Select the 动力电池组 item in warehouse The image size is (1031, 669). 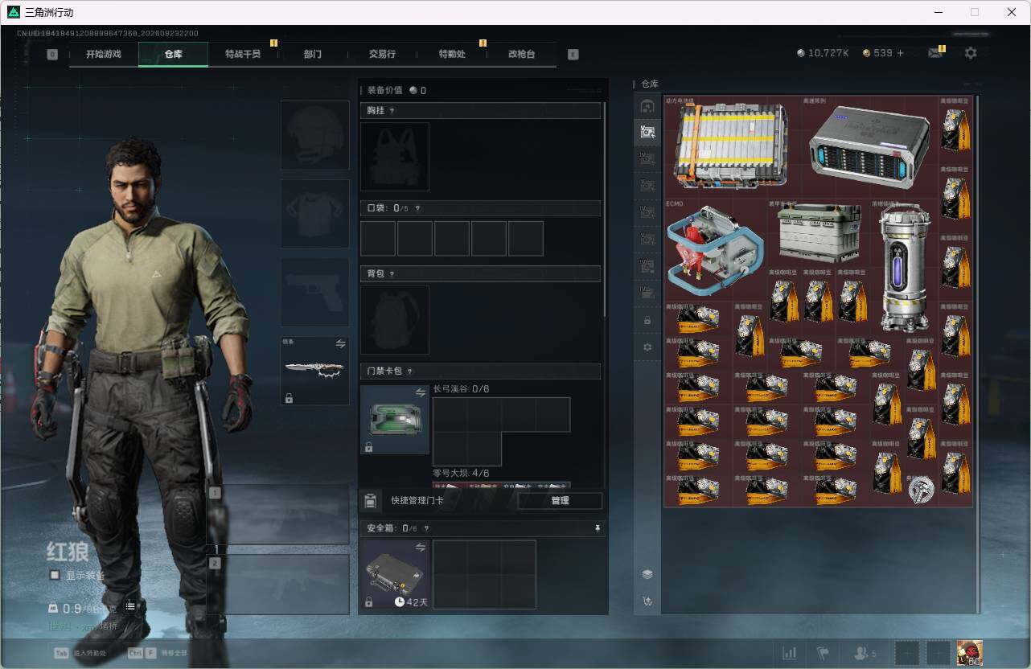[x=730, y=146]
